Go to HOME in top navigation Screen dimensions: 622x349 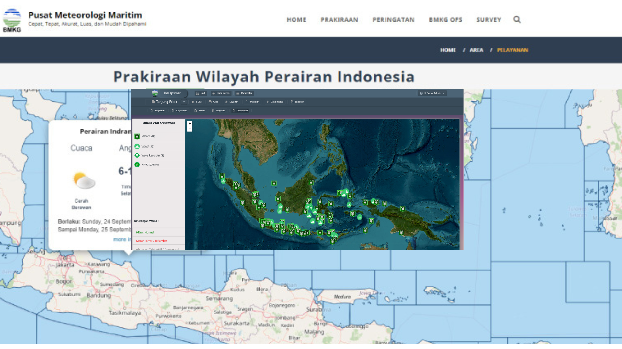pos(296,20)
